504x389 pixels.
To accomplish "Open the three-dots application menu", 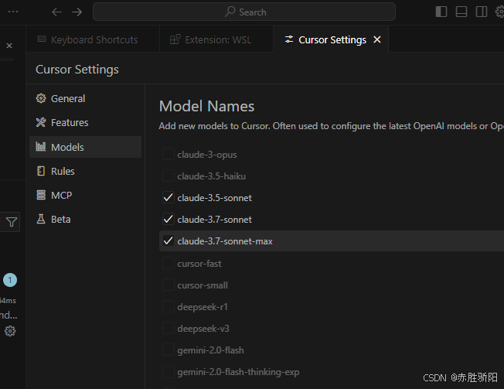I will point(13,12).
